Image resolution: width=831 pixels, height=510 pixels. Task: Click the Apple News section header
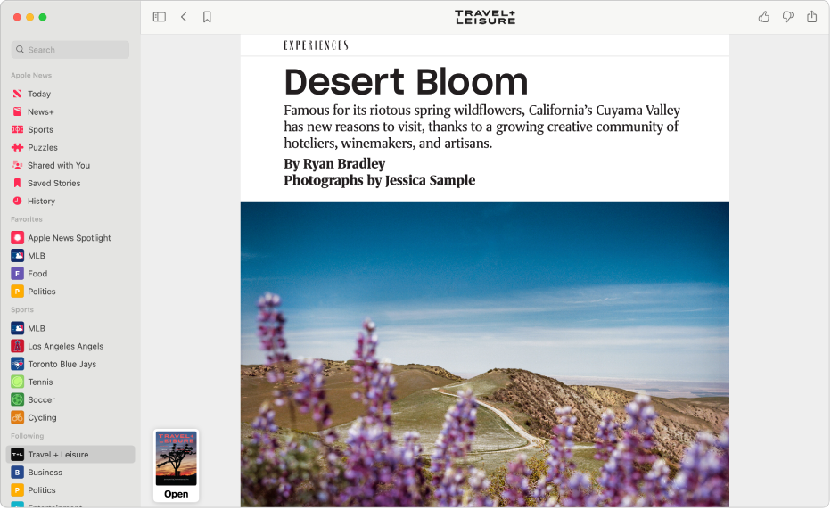click(31, 75)
